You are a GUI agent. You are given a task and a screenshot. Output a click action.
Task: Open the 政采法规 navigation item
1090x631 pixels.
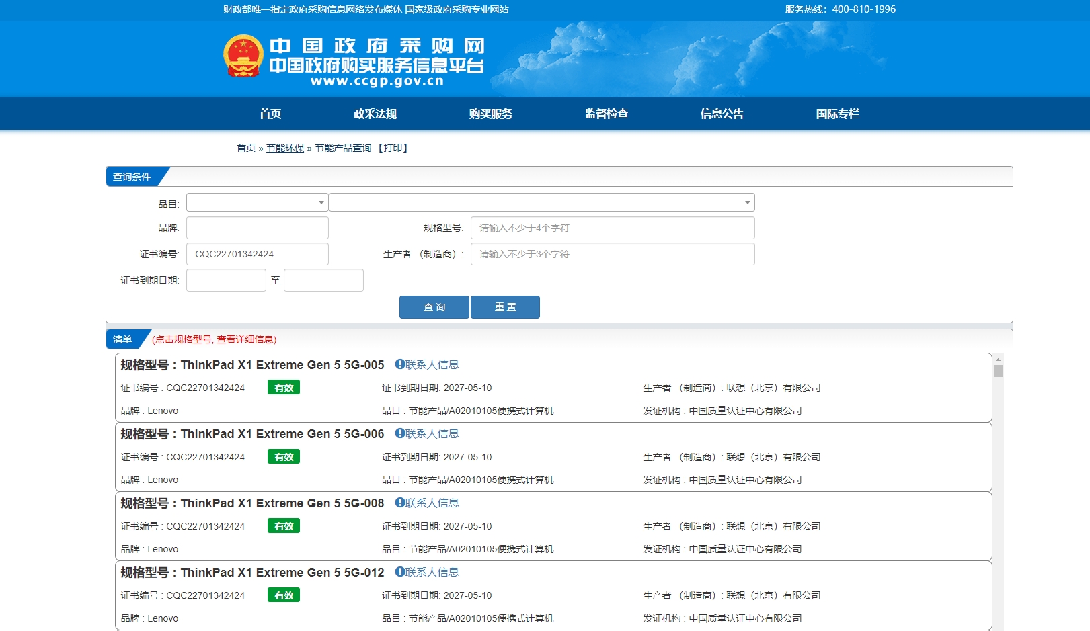pyautogui.click(x=375, y=114)
